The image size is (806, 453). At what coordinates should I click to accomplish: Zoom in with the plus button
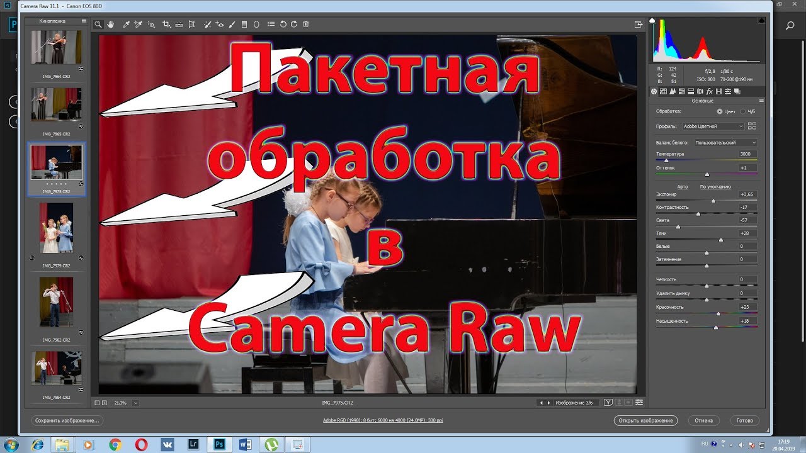point(105,403)
